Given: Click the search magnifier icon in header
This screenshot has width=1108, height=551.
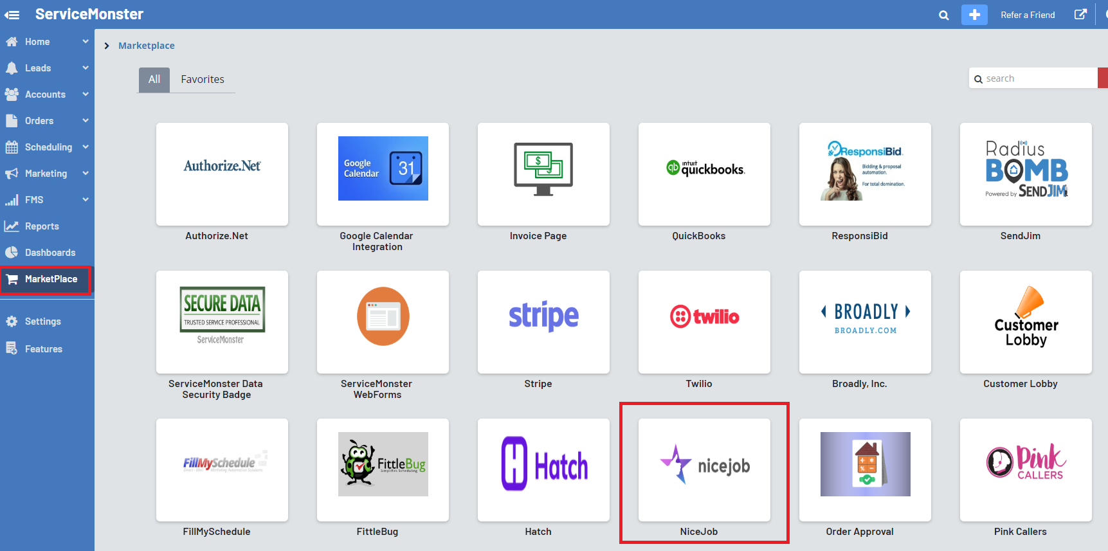Looking at the screenshot, I should [x=943, y=15].
